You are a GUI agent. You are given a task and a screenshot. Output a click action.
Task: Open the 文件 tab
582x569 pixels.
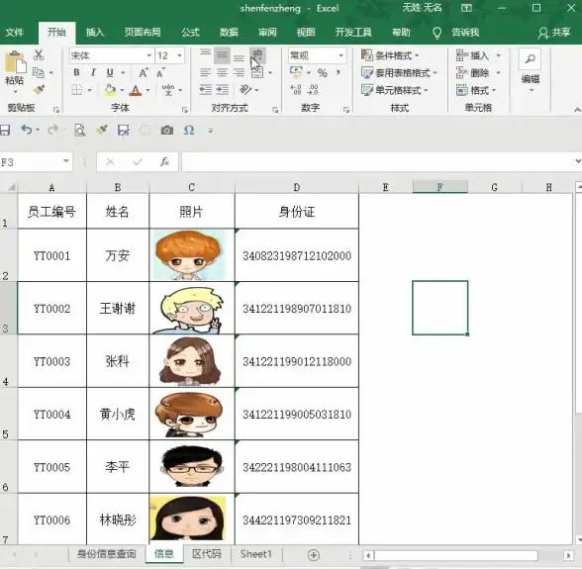tap(15, 33)
